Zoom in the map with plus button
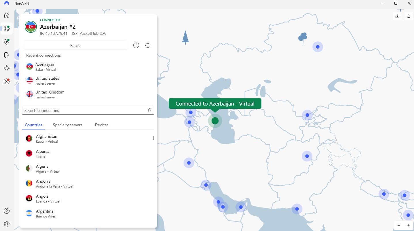The width and height of the screenshot is (414, 231). click(x=408, y=225)
